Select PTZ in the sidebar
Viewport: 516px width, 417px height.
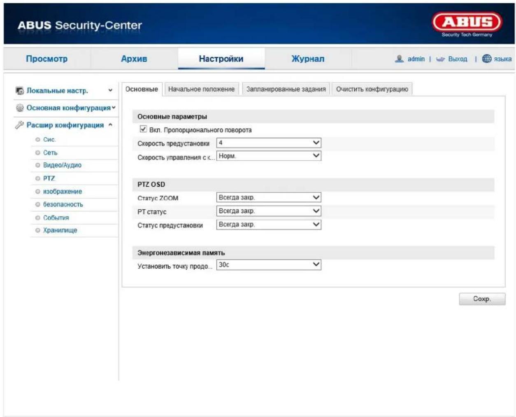tap(49, 178)
